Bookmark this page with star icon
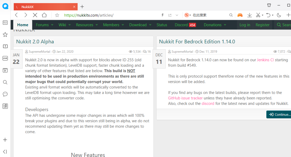The width and height of the screenshot is (291, 157). coord(57,15)
